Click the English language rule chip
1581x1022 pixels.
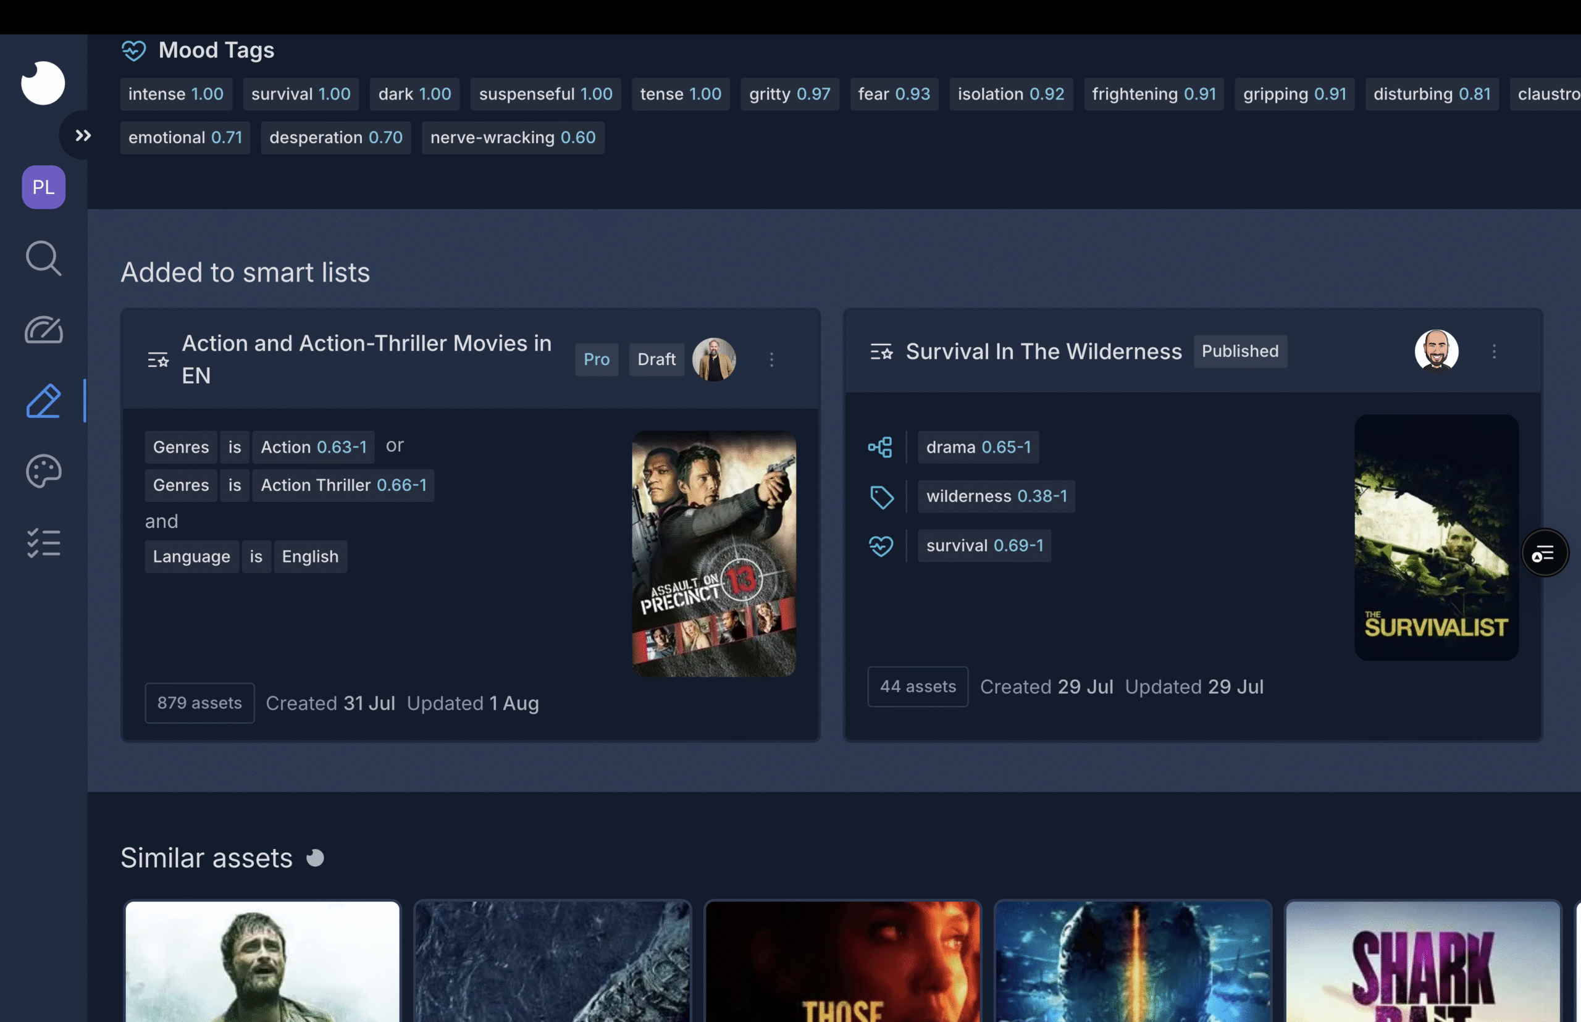point(310,556)
